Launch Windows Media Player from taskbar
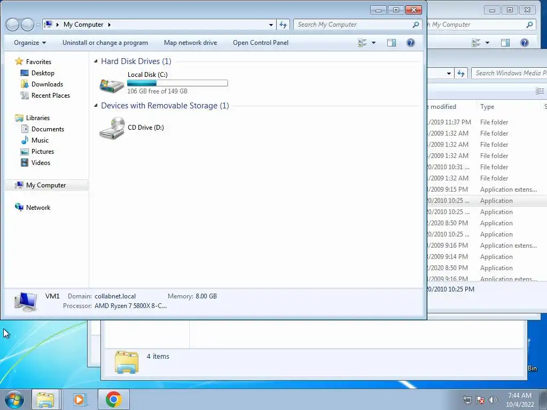547x410 pixels. (79, 399)
